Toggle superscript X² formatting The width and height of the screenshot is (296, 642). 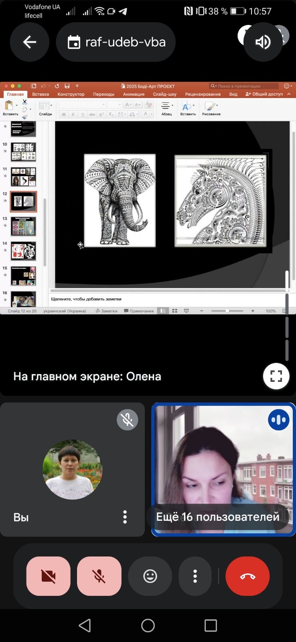pos(102,114)
